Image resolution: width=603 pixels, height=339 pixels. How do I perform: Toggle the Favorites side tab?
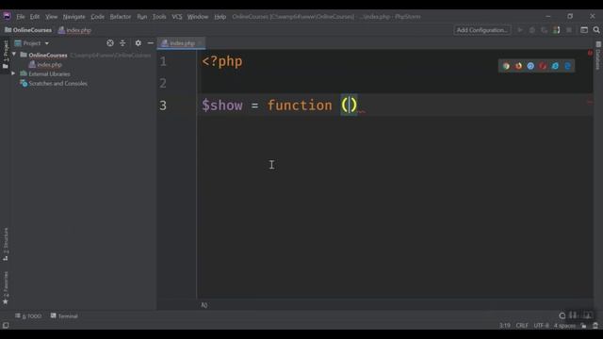[x=6, y=288]
